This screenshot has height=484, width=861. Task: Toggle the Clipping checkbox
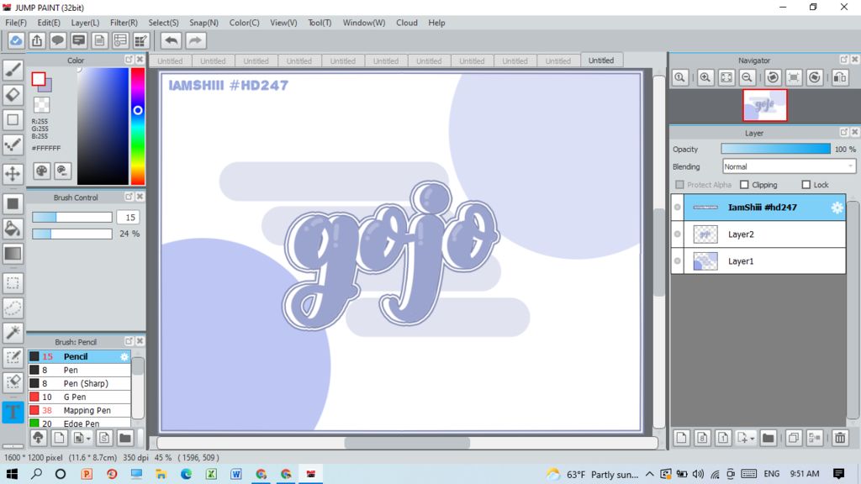click(x=744, y=184)
